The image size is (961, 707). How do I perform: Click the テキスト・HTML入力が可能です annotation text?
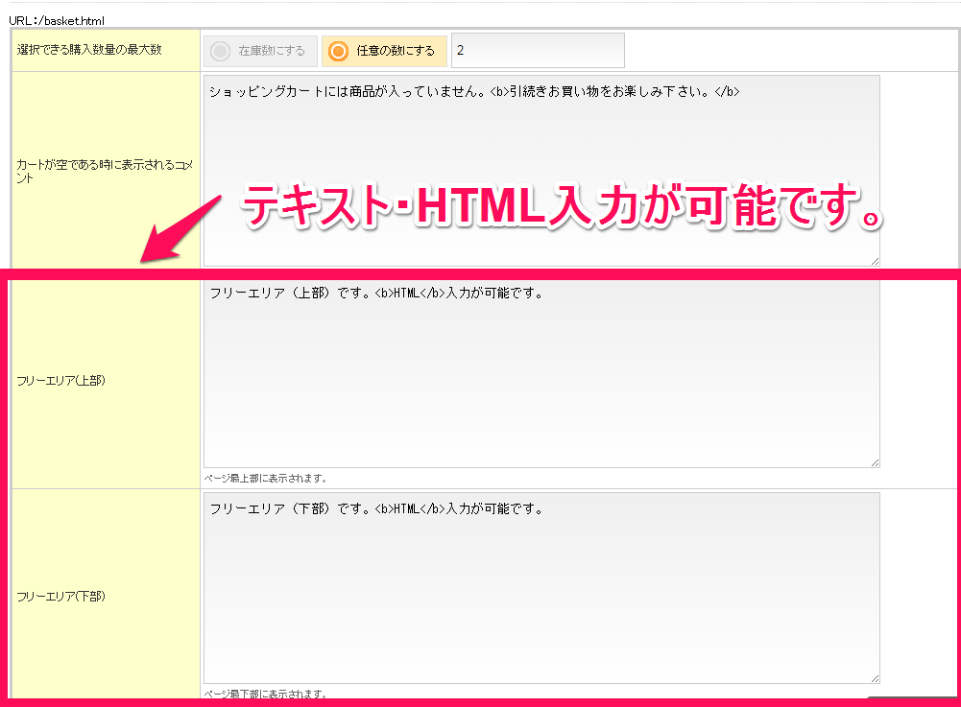coord(562,207)
